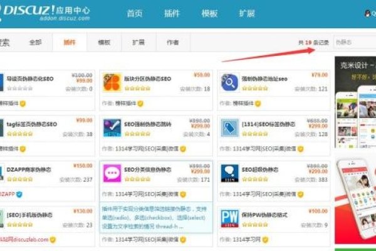
Task: Click the PW icon of 保持PW伪静态格式
Action: 229,218
